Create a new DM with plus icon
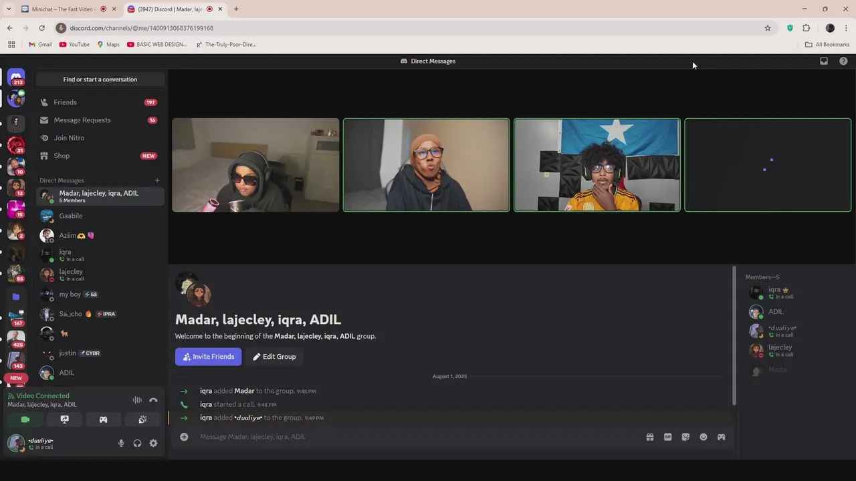This screenshot has height=481, width=856. [x=157, y=180]
